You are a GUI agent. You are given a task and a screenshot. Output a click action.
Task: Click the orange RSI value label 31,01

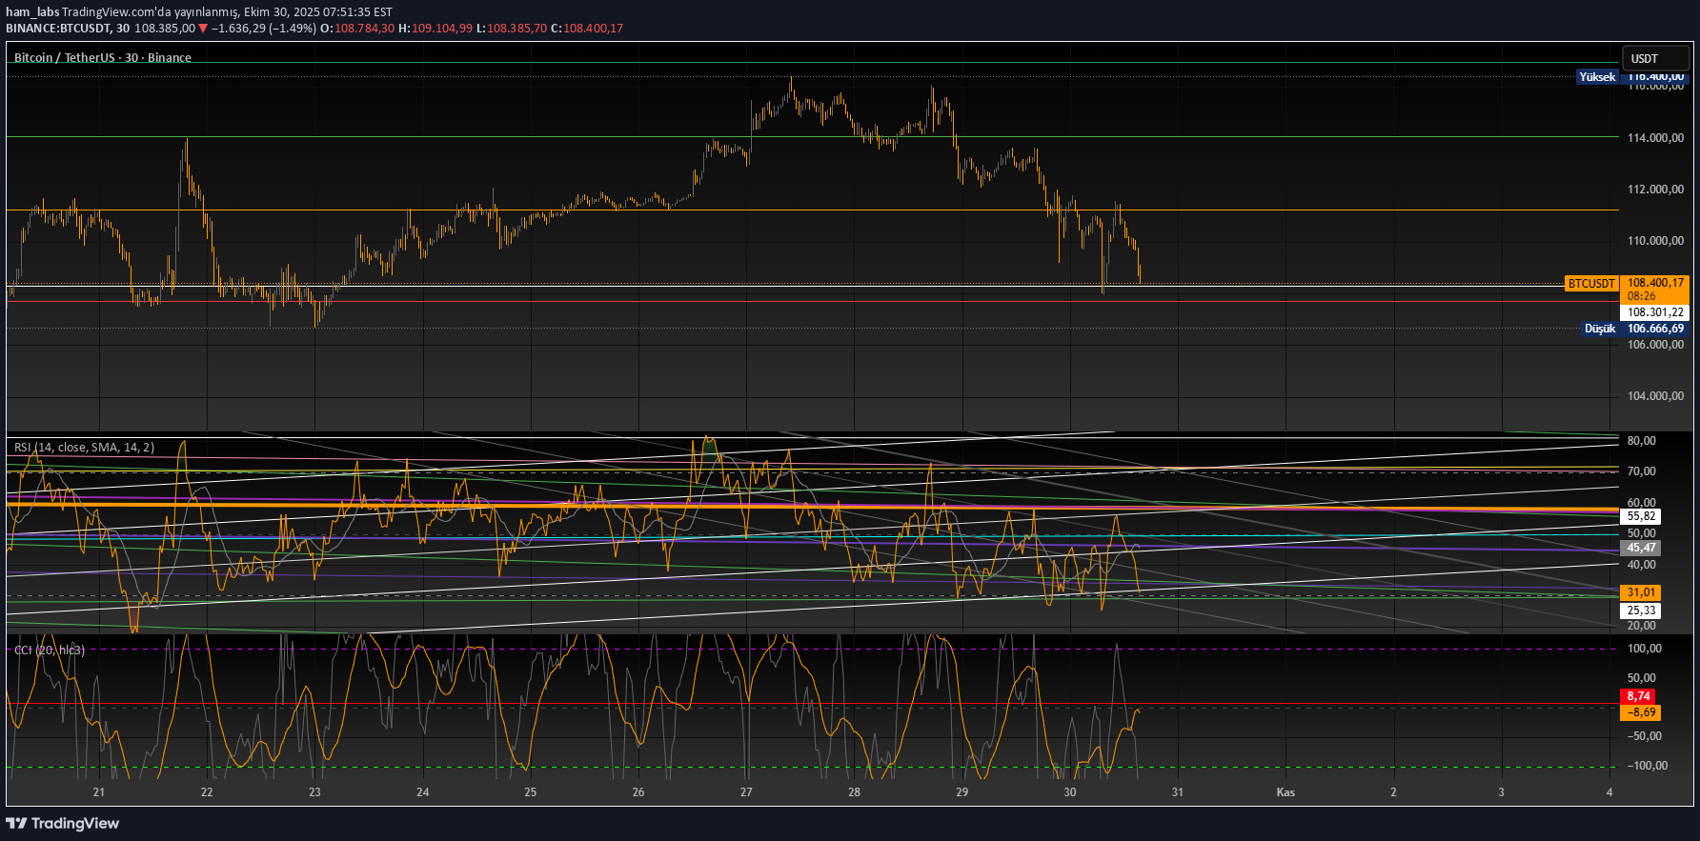[1641, 592]
